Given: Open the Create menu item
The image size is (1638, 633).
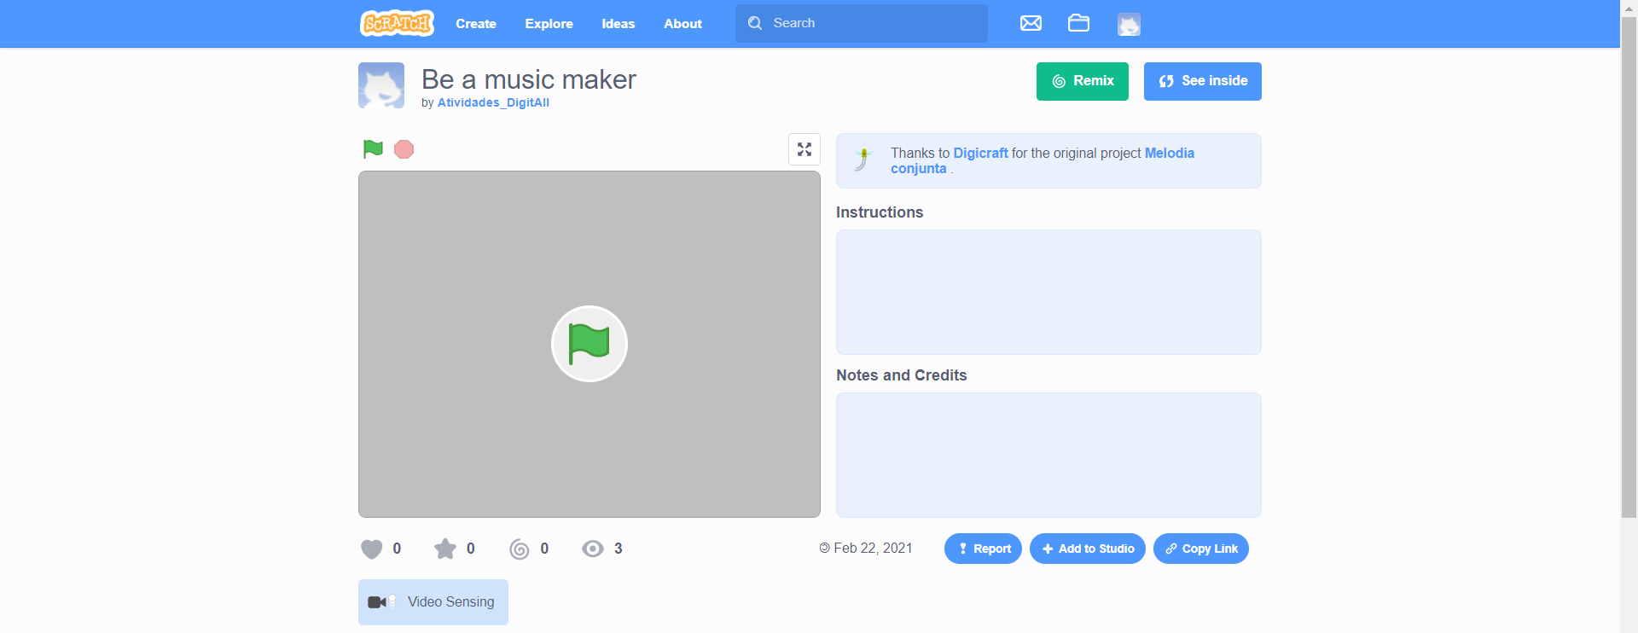Looking at the screenshot, I should pyautogui.click(x=476, y=24).
